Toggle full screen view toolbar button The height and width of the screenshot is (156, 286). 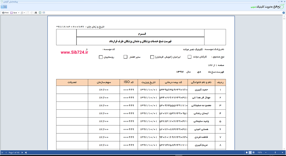click(40, 13)
